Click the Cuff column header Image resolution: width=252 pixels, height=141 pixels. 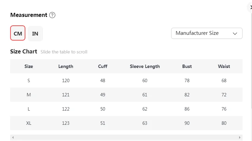pyautogui.click(x=102, y=66)
